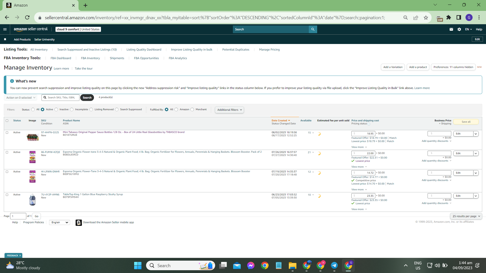Open the Chrome side panel icon
486x273 pixels.
point(459,17)
